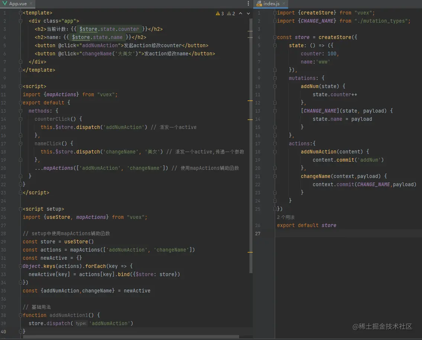Collapse the nameClick() method fold marker
The image size is (422, 340).
pyautogui.click(x=20, y=144)
